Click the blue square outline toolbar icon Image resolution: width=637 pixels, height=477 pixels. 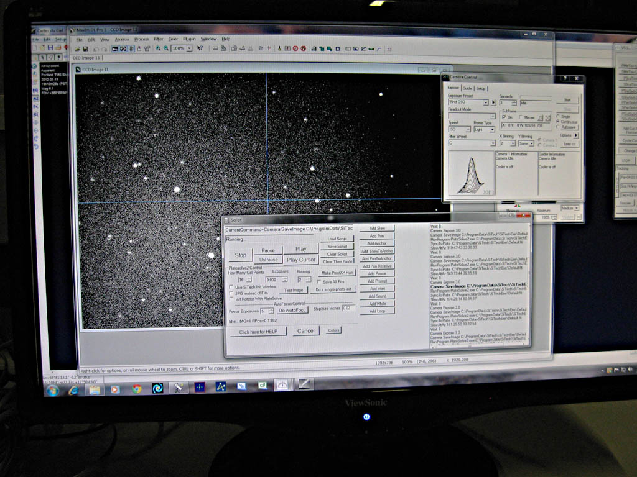point(338,48)
